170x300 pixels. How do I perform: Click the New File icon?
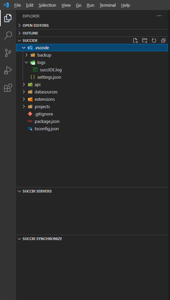(x=135, y=41)
